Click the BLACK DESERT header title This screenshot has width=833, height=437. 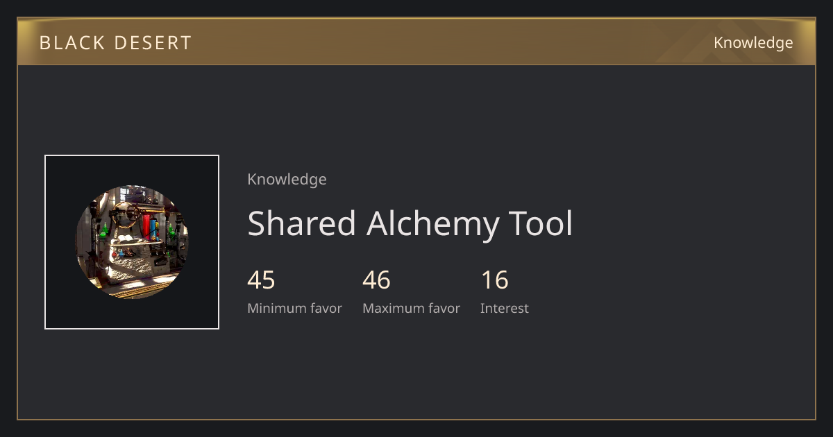[115, 43]
